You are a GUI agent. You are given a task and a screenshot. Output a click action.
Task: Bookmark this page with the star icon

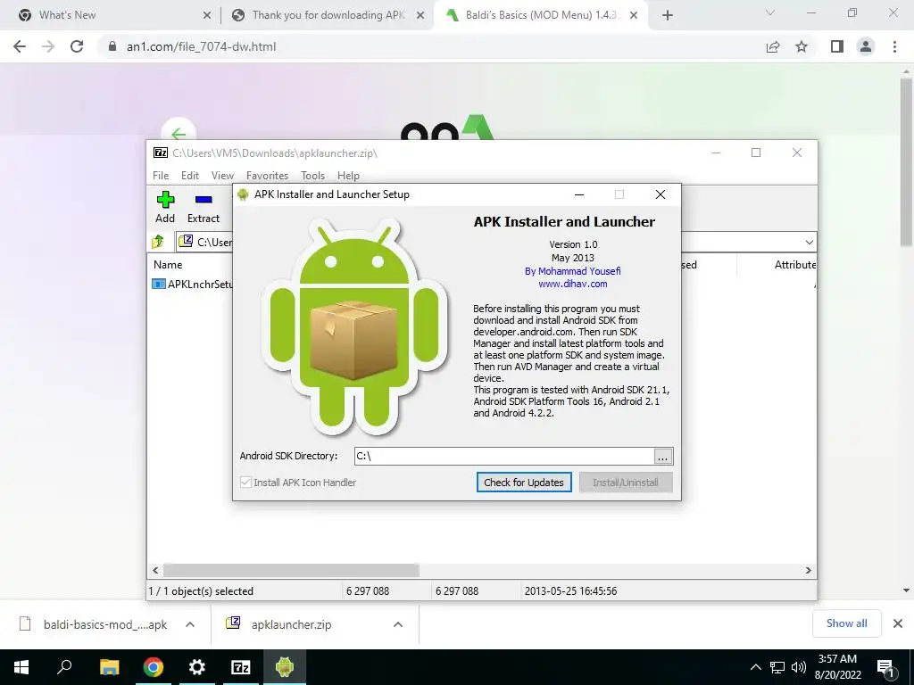click(x=802, y=46)
